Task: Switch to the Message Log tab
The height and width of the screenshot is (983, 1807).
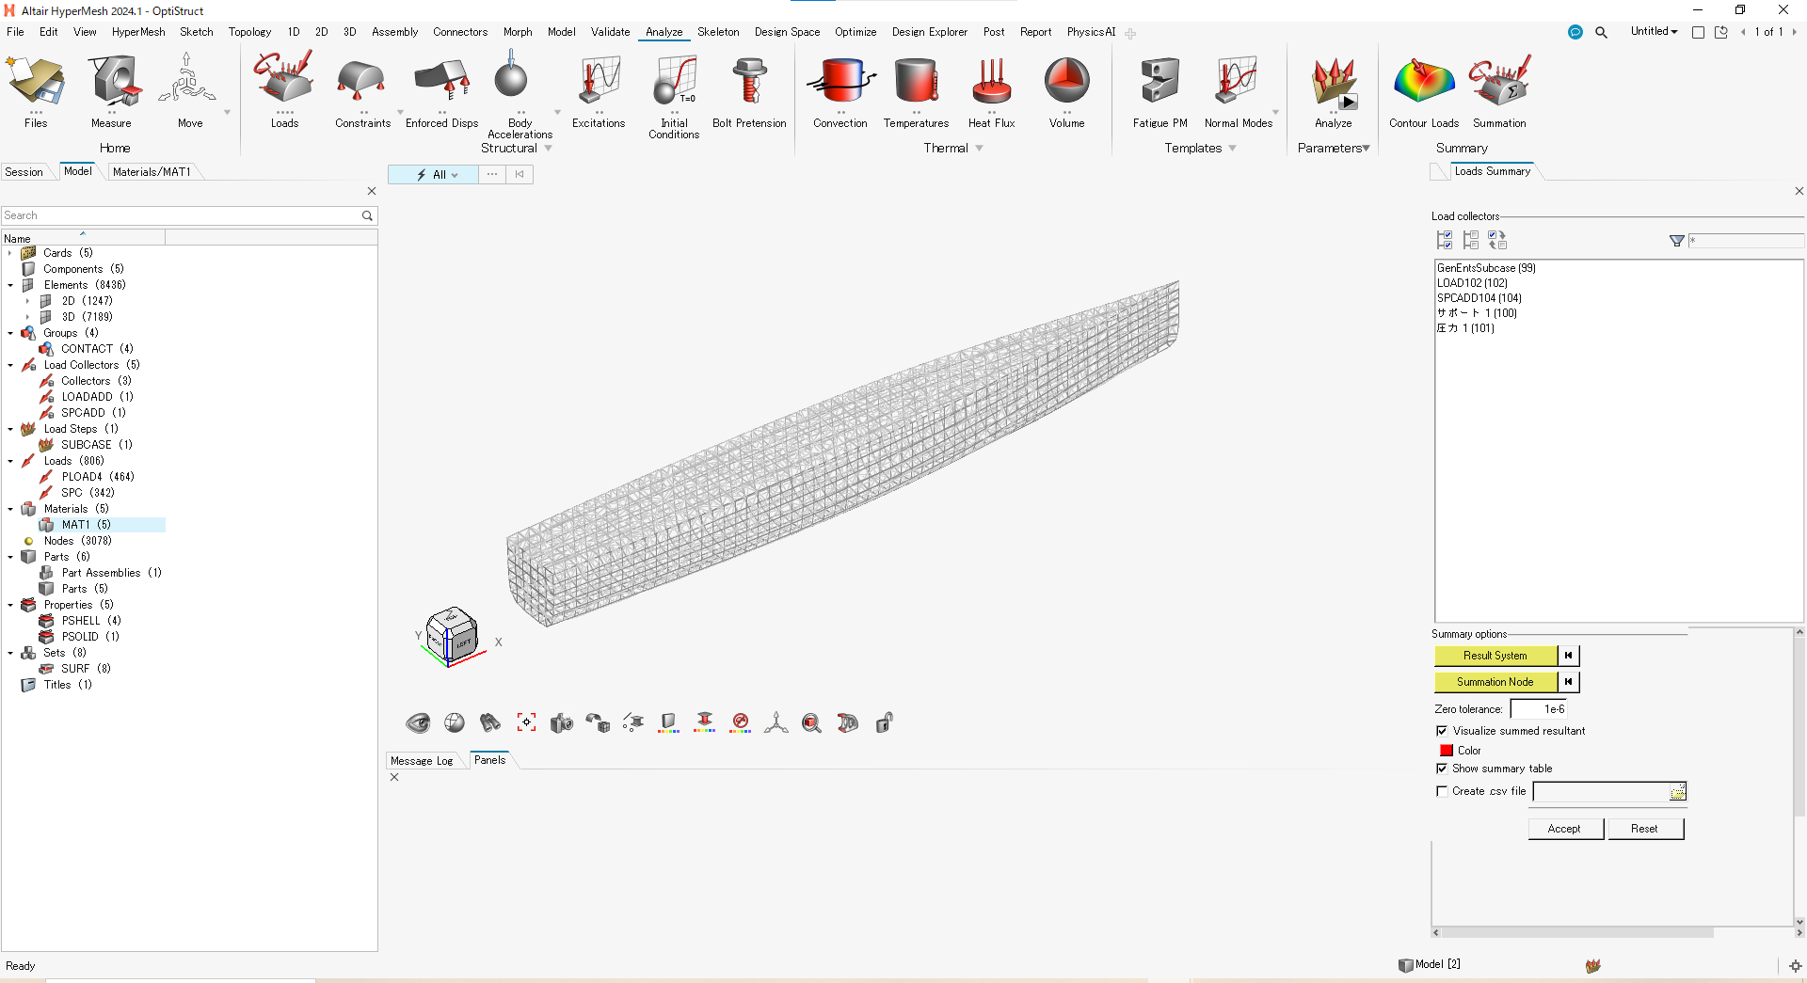Action: (x=422, y=761)
